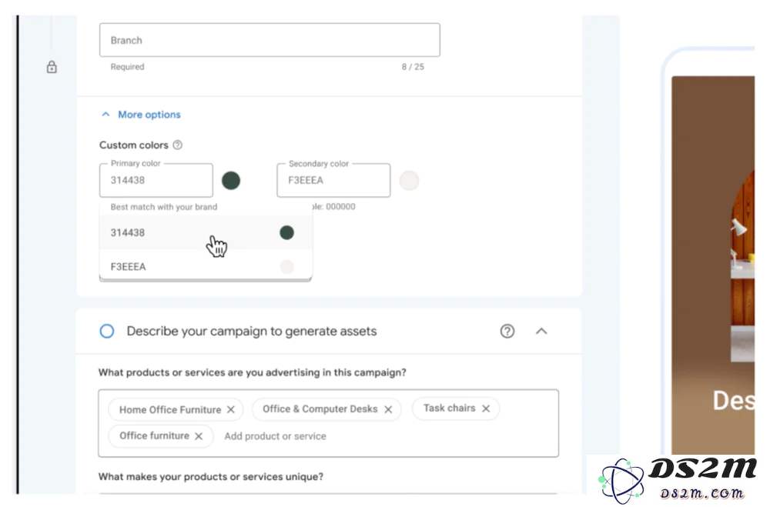770x507 pixels.
Task: Choose F3EEEA from color suggestions
Action: [x=206, y=266]
